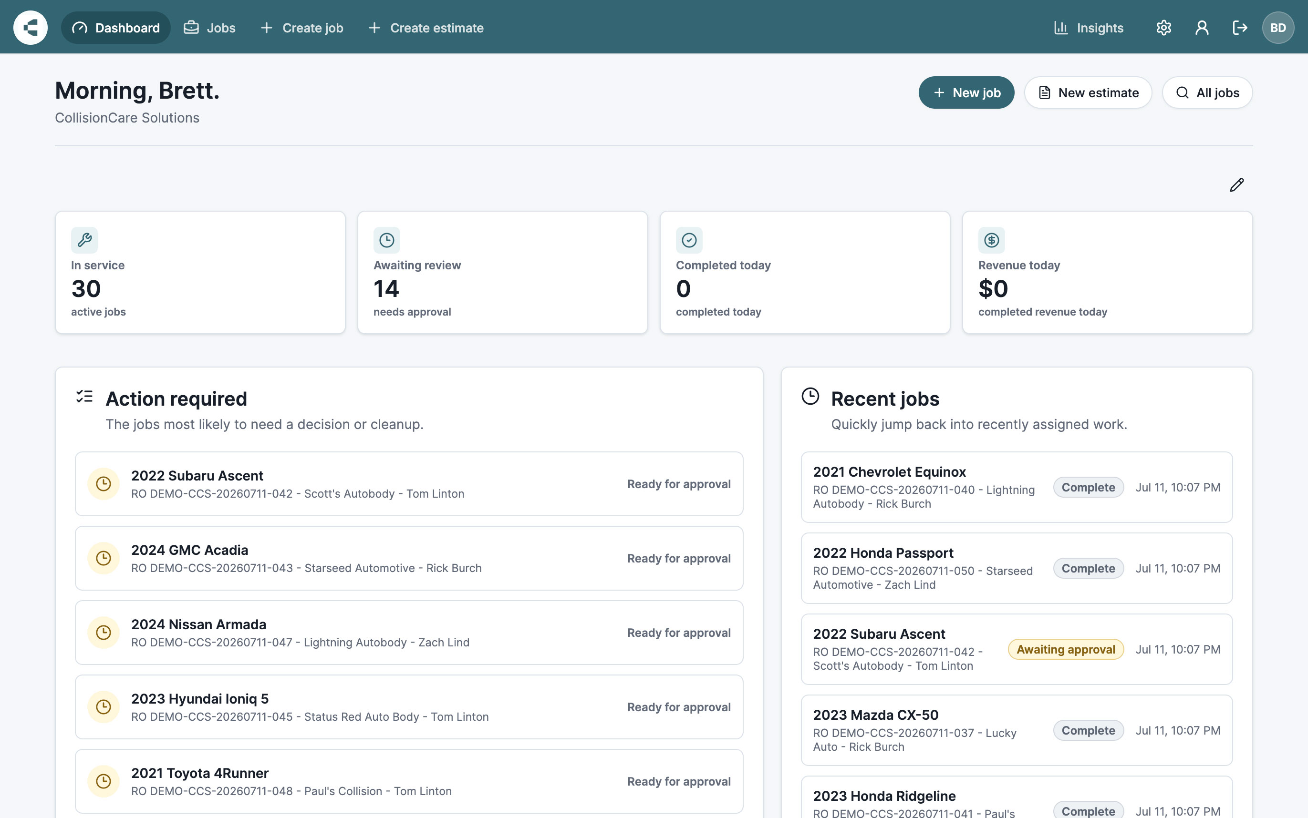The height and width of the screenshot is (818, 1308).
Task: Open the In service 30 active jobs card
Action: click(200, 272)
